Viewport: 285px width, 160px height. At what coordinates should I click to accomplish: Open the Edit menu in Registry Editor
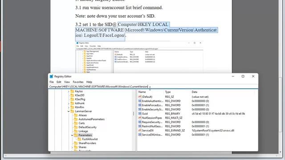tap(59, 82)
